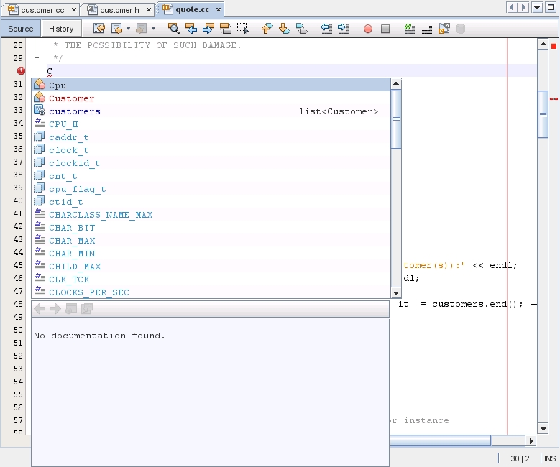Click the error marker on line 30
Screen dimensions: 560x467
[x=21, y=71]
